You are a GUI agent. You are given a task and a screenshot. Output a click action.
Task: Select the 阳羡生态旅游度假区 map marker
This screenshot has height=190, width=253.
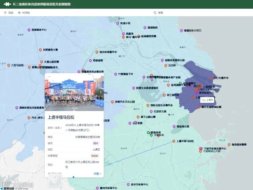point(134,88)
